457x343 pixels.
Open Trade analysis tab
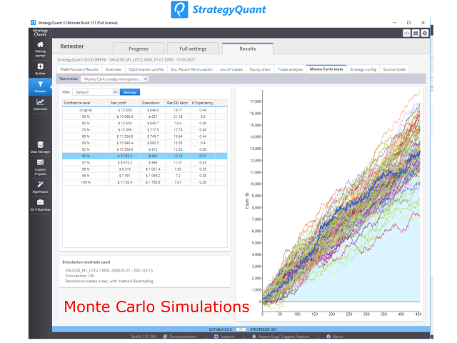290,69
